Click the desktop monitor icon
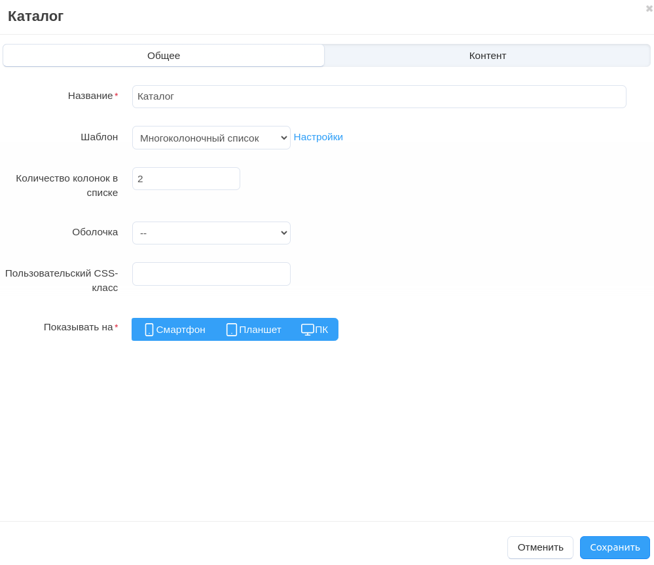The height and width of the screenshot is (565, 654). 307,330
